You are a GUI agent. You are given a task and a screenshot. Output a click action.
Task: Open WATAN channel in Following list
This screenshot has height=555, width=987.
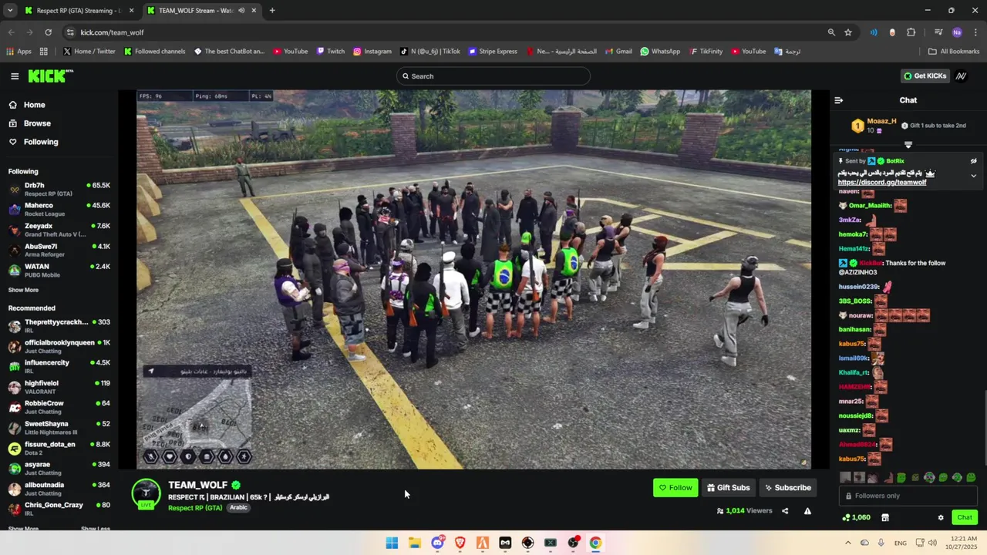pyautogui.click(x=59, y=270)
